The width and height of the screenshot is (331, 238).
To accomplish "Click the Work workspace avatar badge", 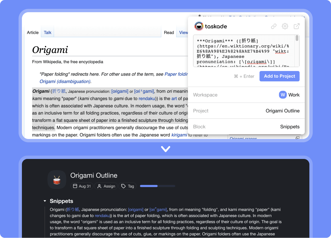I will pyautogui.click(x=283, y=95).
